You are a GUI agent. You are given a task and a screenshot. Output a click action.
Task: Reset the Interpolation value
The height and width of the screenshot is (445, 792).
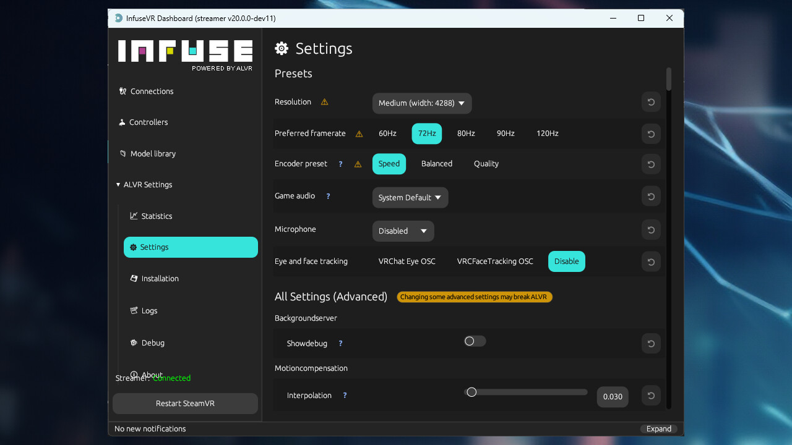(651, 396)
